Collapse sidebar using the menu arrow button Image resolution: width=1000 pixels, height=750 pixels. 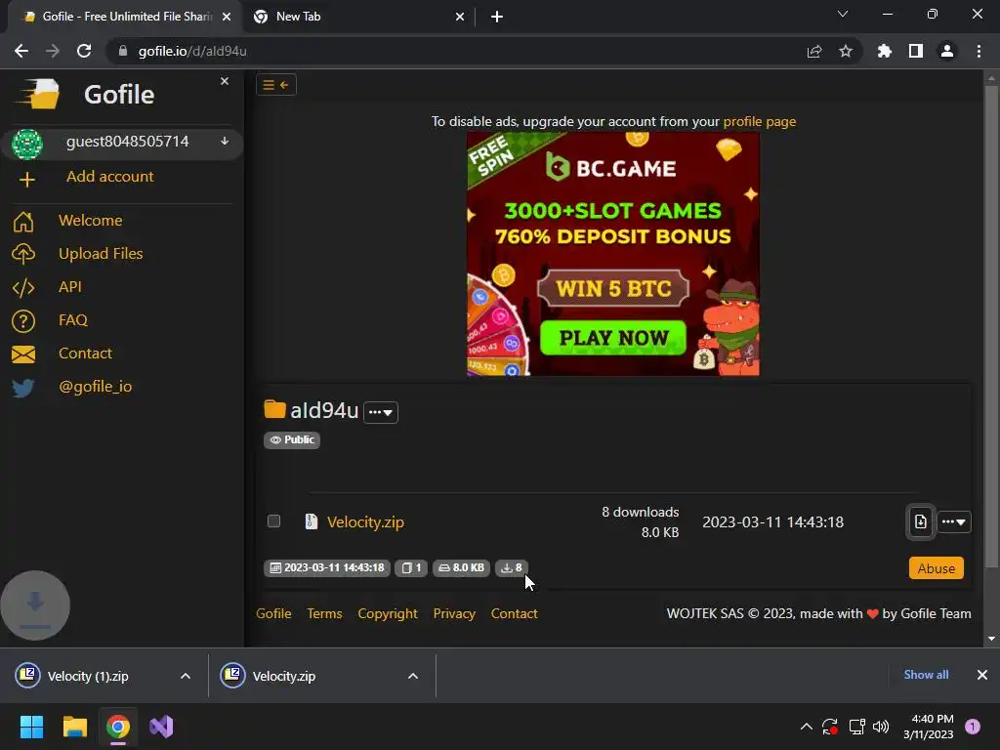276,85
